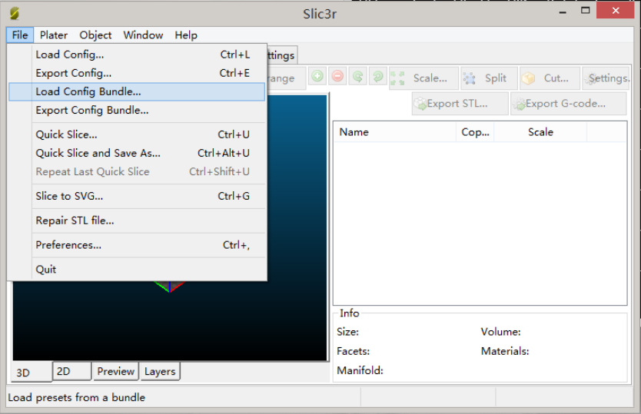Choose Export Config Bundle from File menu
The image size is (641, 414).
(x=92, y=110)
